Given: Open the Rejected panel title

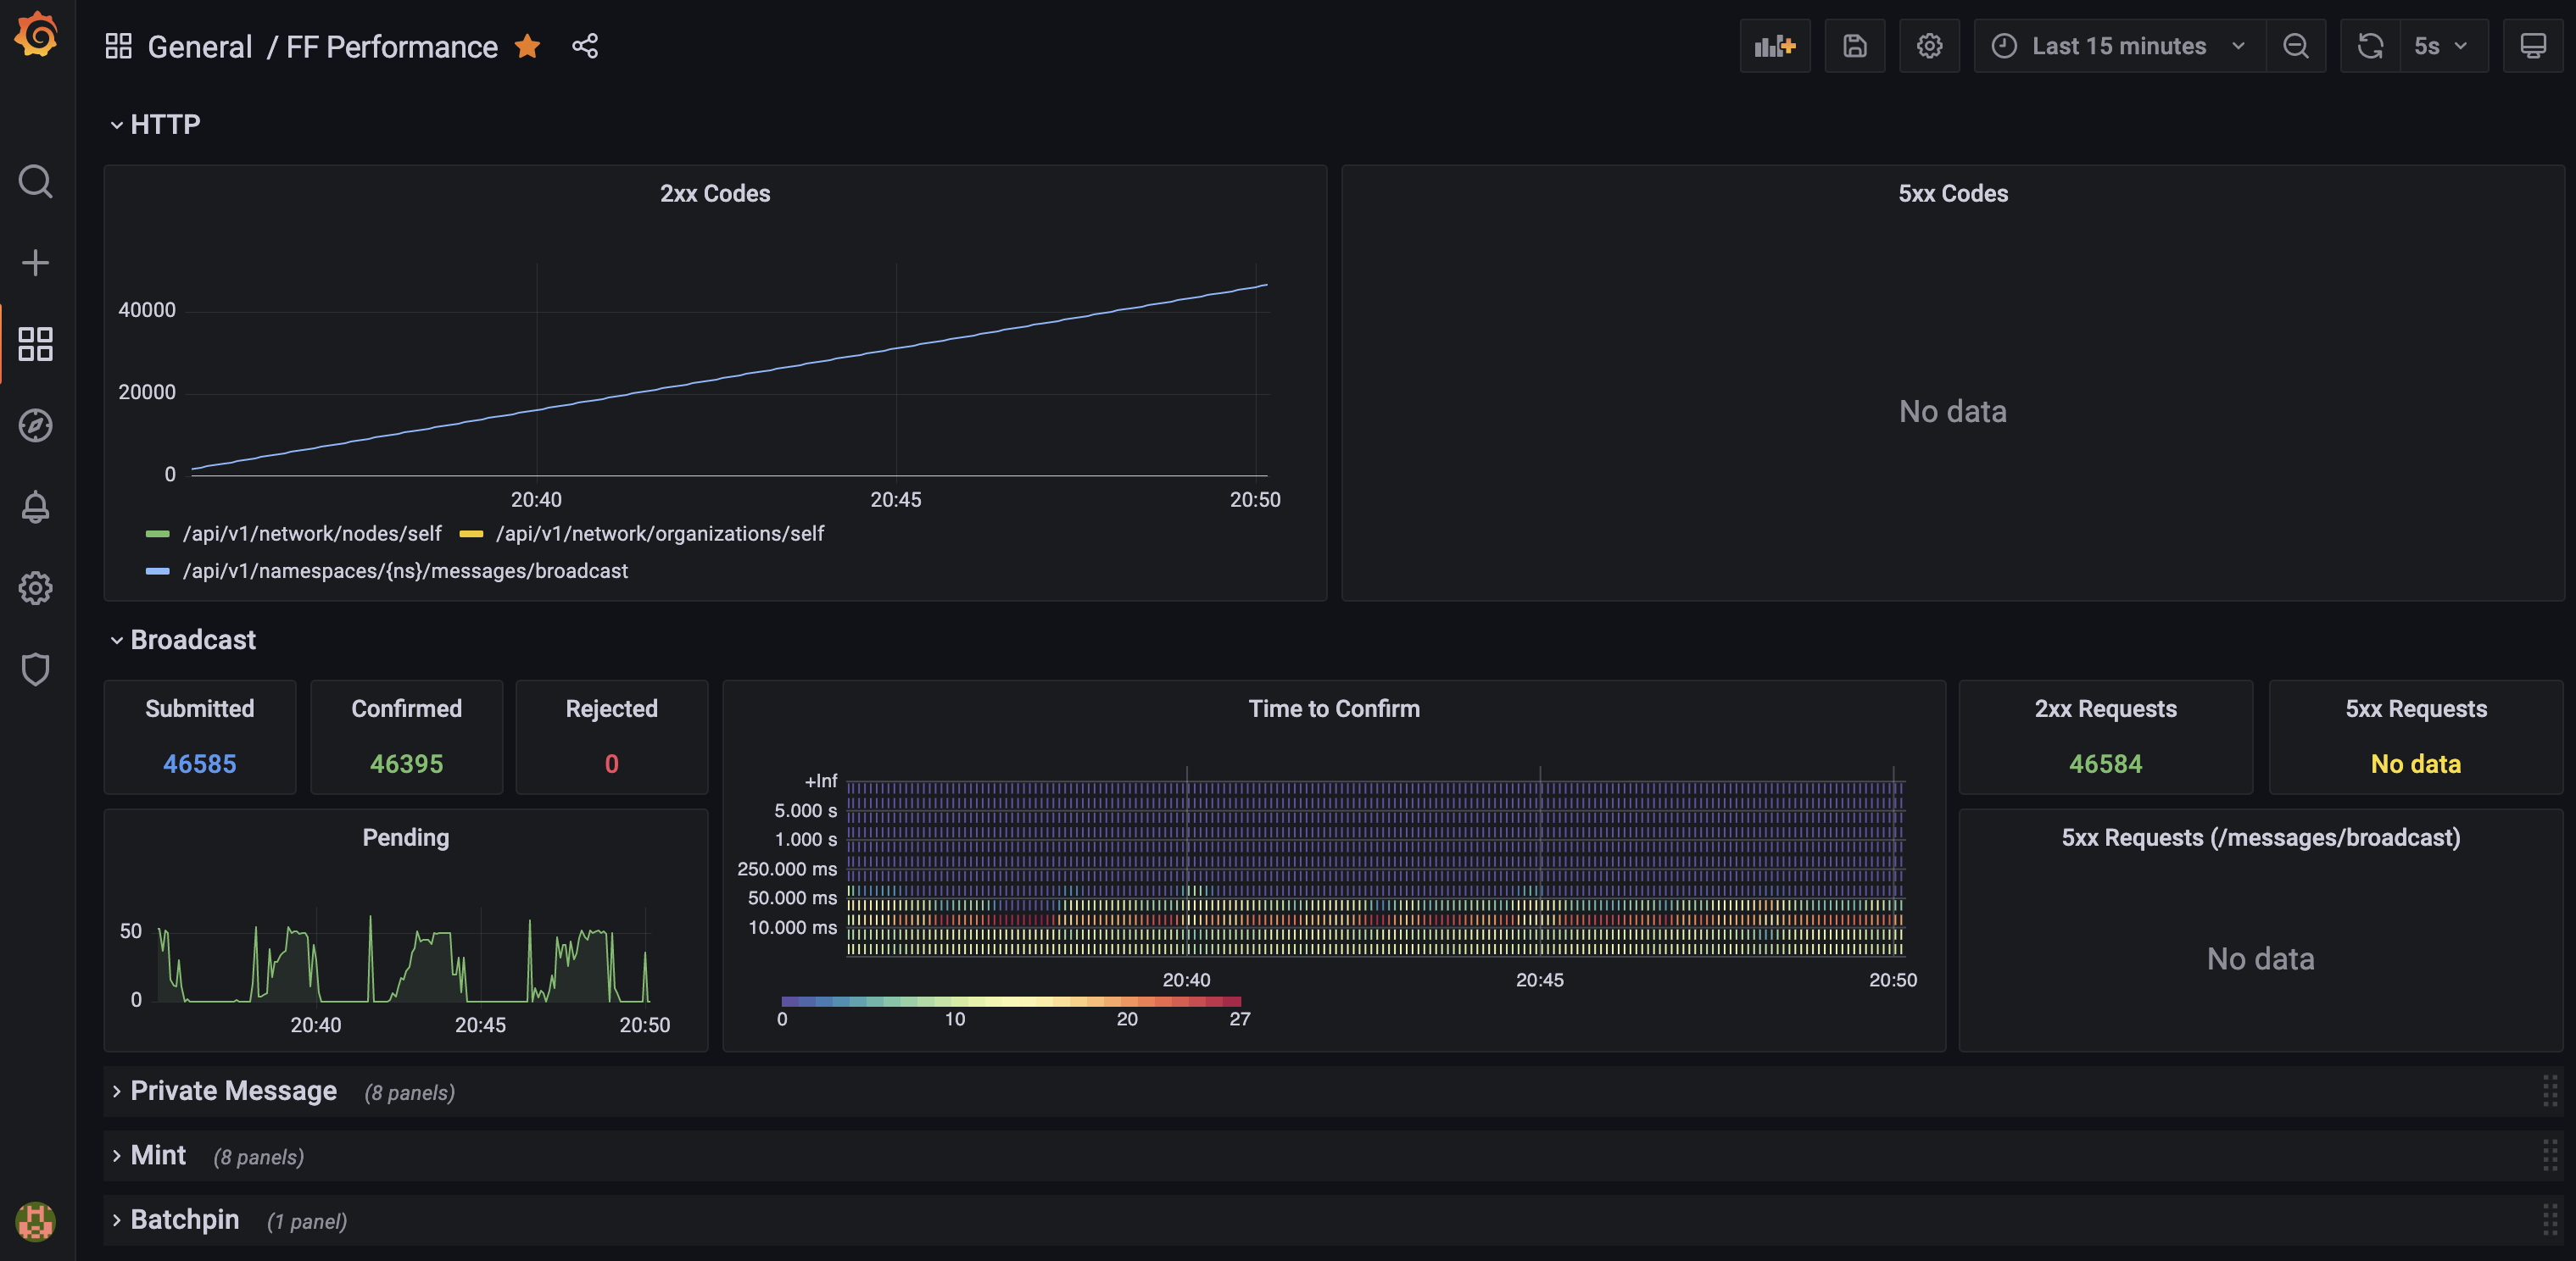Looking at the screenshot, I should pos(612,708).
